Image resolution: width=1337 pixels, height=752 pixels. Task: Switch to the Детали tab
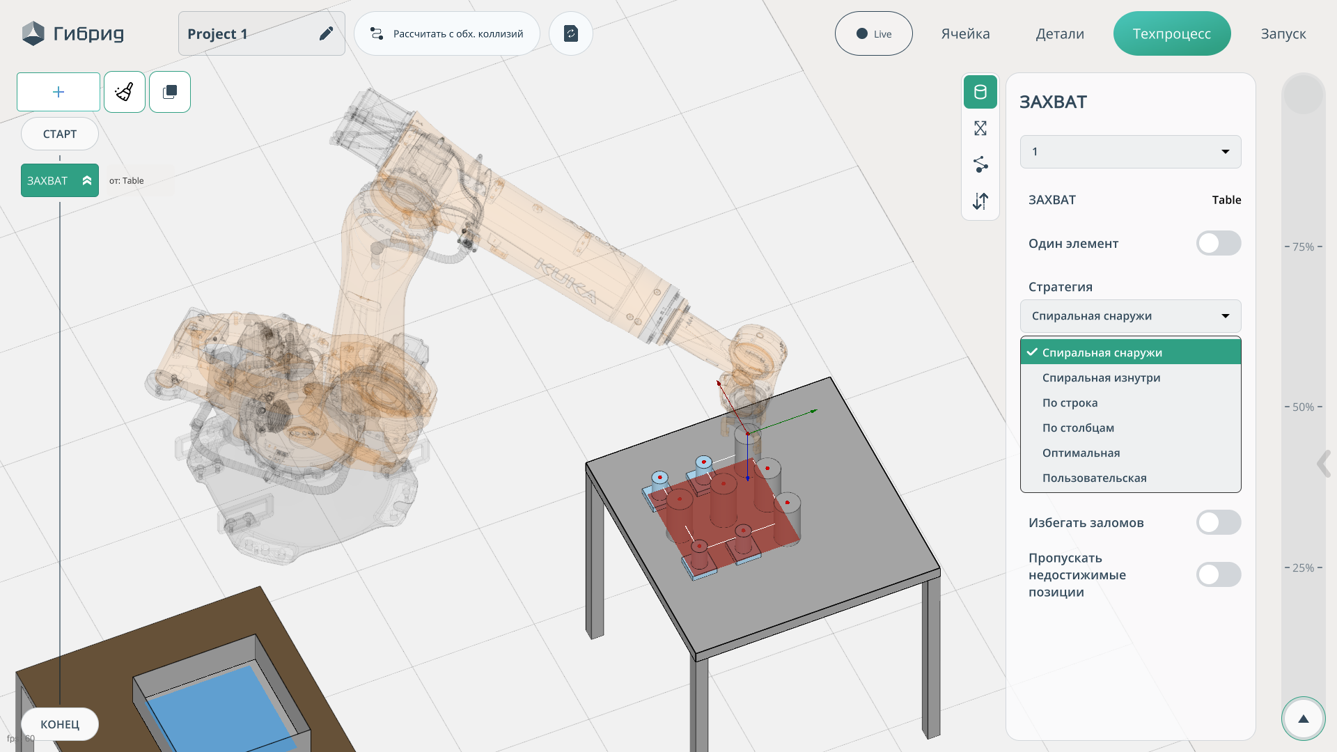(1059, 33)
